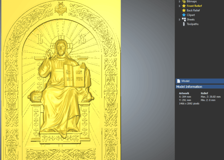
Task: Click the Relief heading in Model Information
Action: 204,93
